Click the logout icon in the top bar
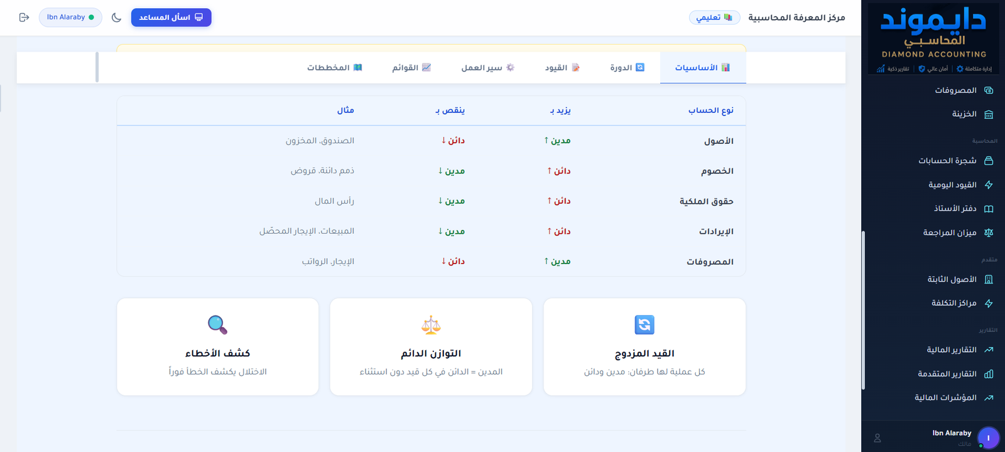This screenshot has width=1005, height=452. tap(24, 18)
